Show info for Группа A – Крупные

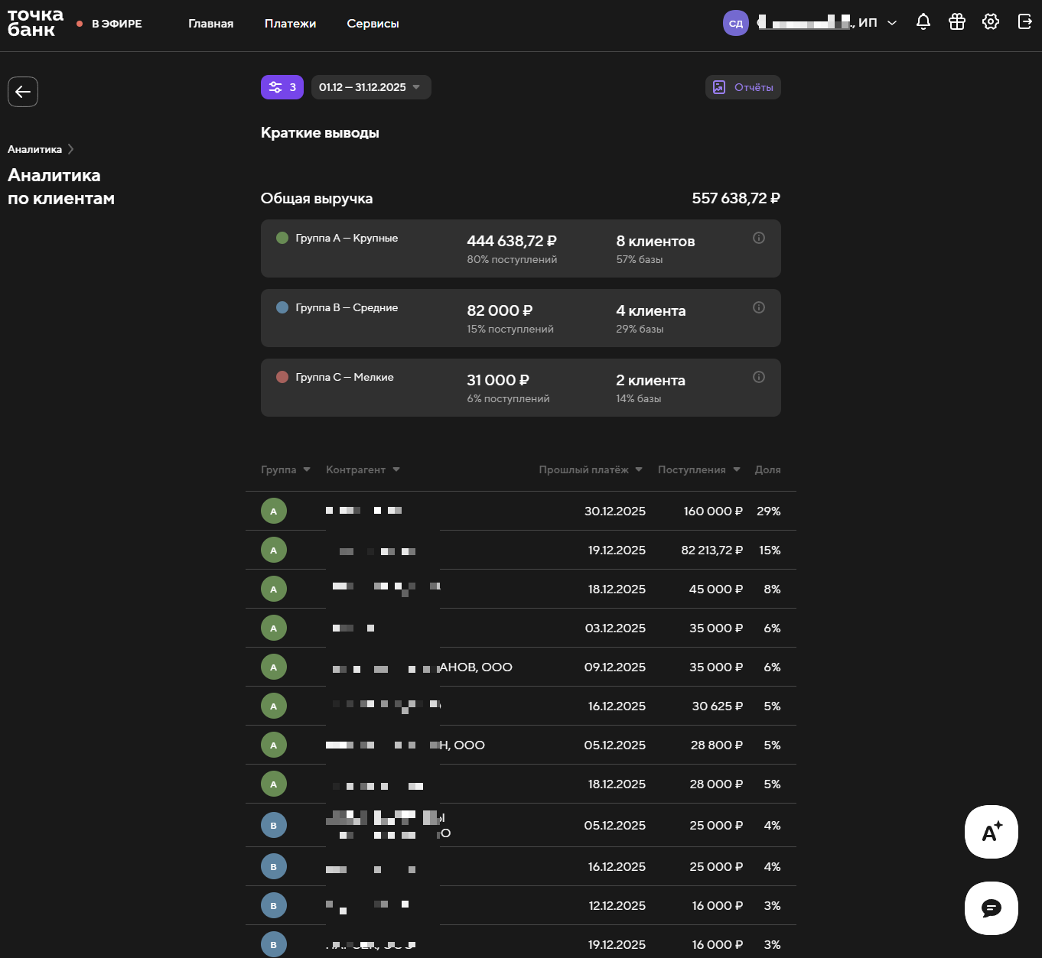[759, 238]
